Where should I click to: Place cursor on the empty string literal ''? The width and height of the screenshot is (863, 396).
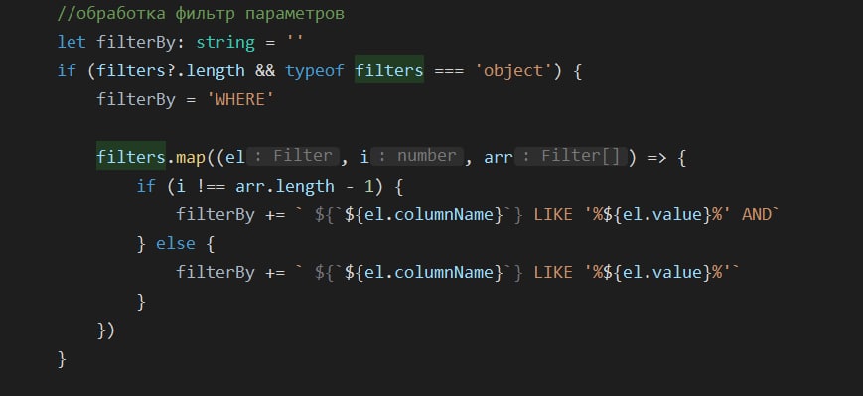coord(295,40)
